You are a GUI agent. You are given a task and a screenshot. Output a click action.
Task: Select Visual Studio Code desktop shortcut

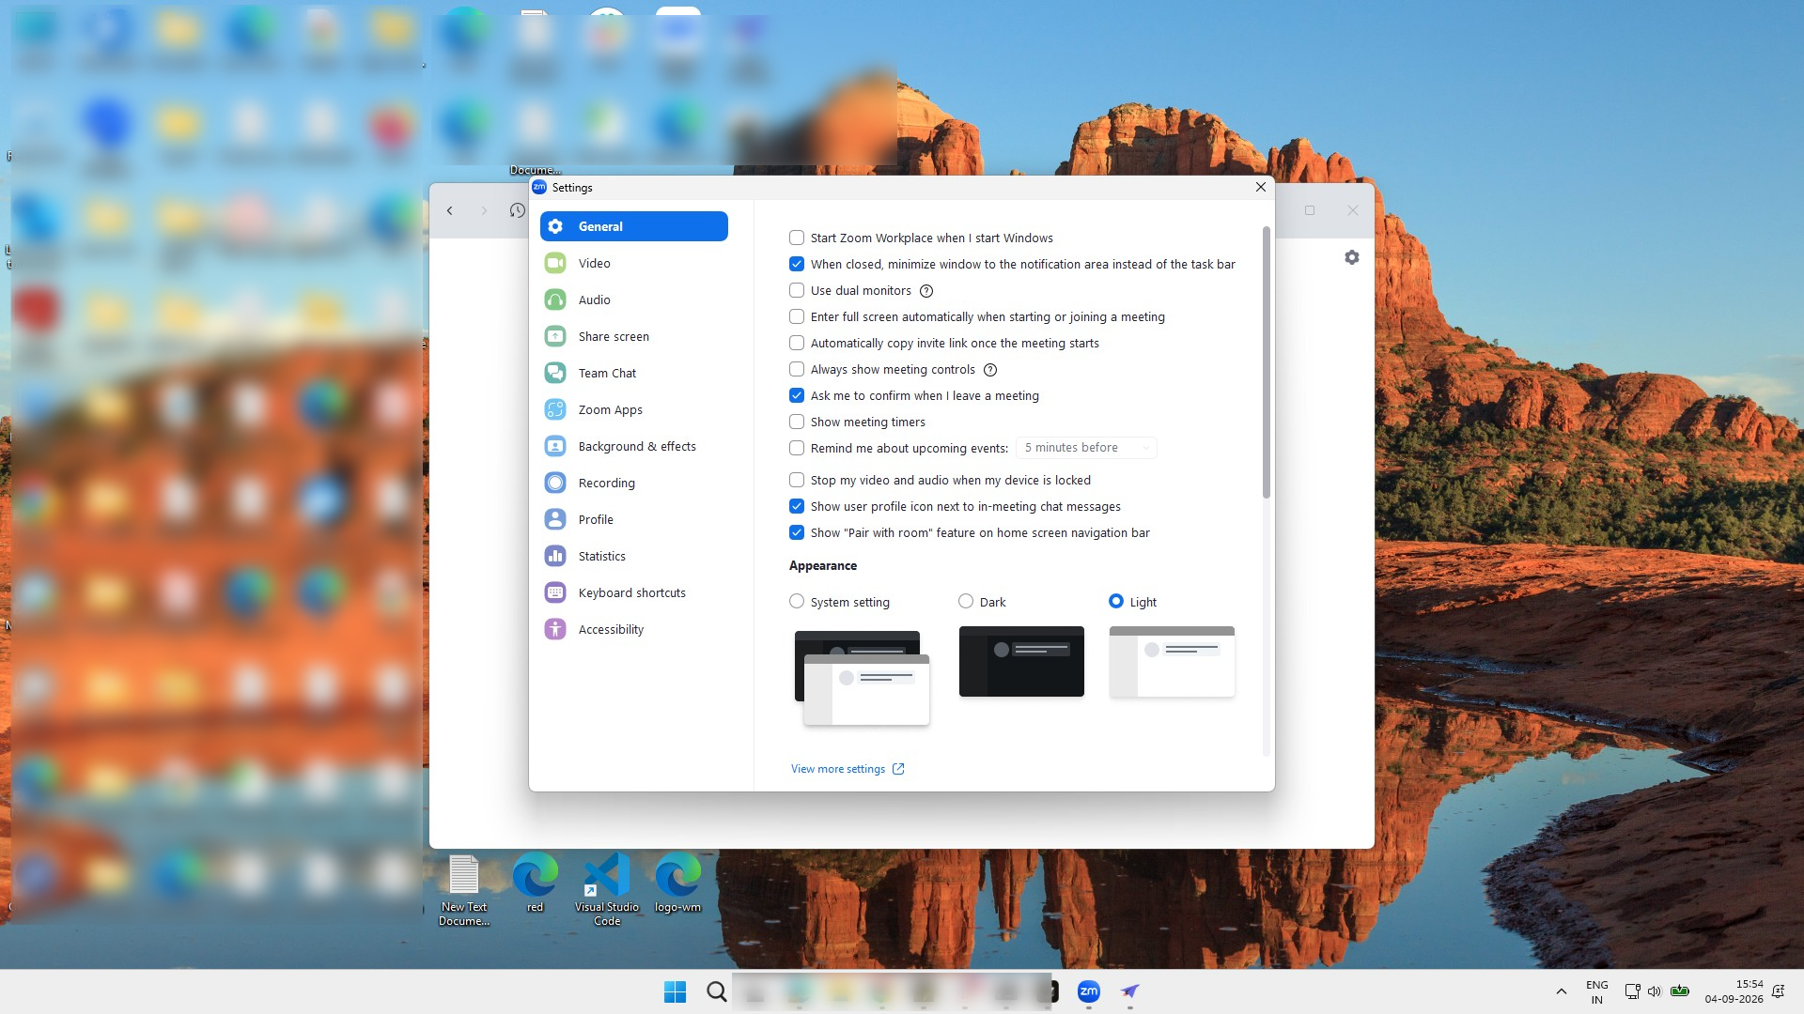pyautogui.click(x=607, y=889)
